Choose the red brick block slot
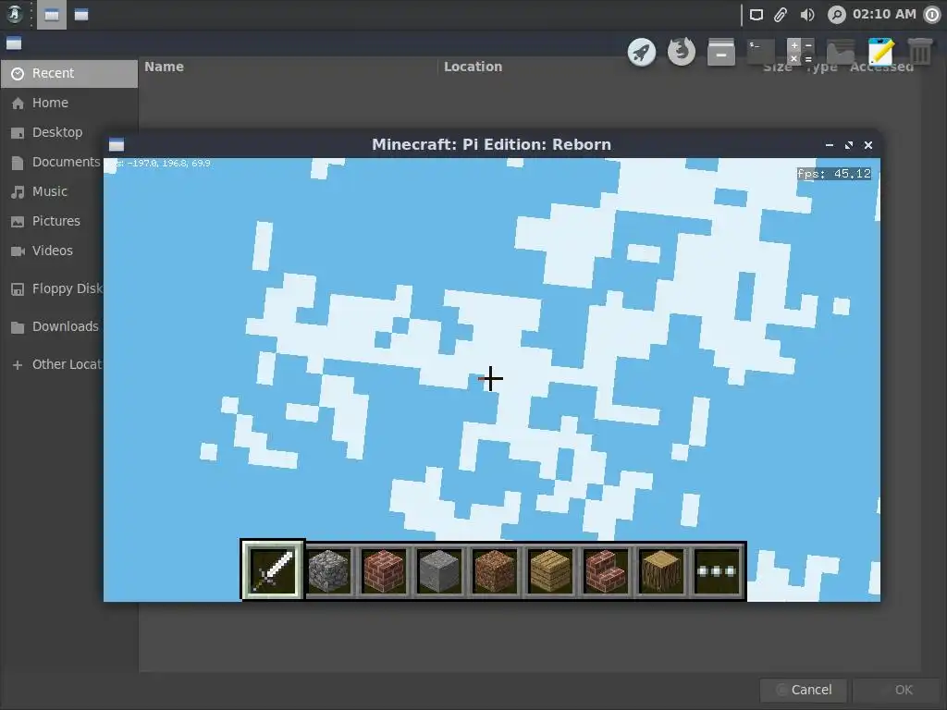The width and height of the screenshot is (947, 710). pyautogui.click(x=384, y=570)
